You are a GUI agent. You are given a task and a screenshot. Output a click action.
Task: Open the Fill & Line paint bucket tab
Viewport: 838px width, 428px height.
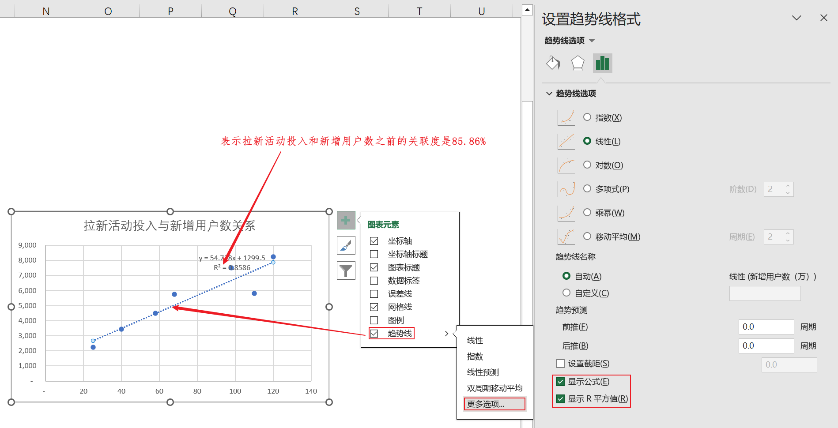[x=553, y=63]
